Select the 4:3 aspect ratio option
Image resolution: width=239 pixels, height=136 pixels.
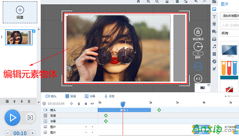(198, 79)
